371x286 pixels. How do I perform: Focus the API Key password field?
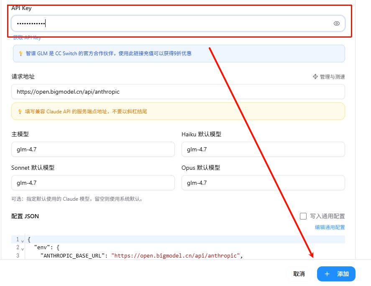pos(167,23)
